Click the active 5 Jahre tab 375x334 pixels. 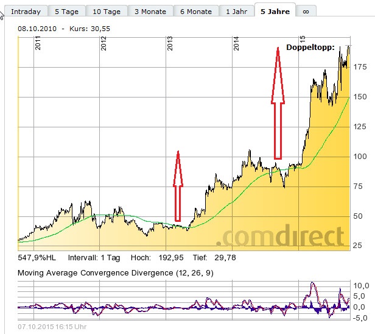click(x=275, y=12)
